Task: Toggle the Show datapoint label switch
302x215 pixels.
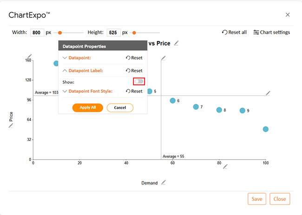Action: [x=139, y=81]
